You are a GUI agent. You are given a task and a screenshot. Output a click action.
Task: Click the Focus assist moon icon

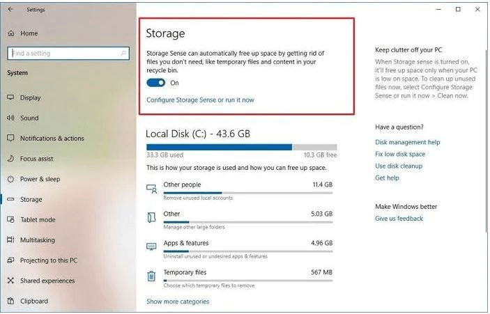point(10,158)
